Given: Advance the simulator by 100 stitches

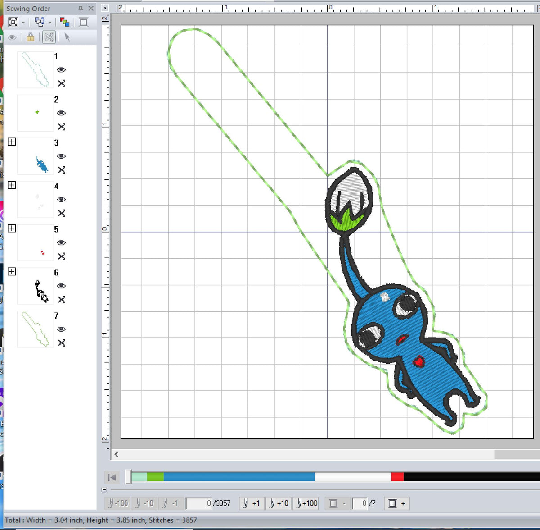Looking at the screenshot, I should coord(306,503).
